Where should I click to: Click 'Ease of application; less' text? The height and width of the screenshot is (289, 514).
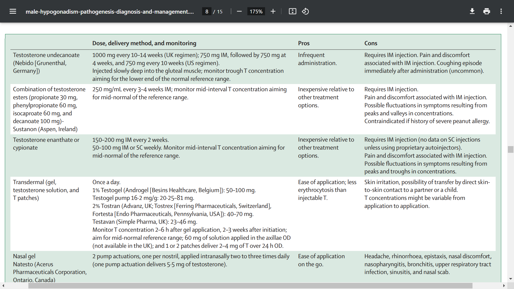(327, 182)
